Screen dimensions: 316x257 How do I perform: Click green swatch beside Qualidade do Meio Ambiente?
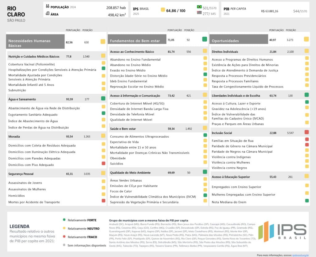click(x=205, y=172)
